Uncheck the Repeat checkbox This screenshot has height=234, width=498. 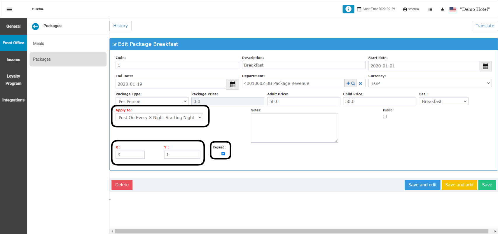(x=223, y=153)
